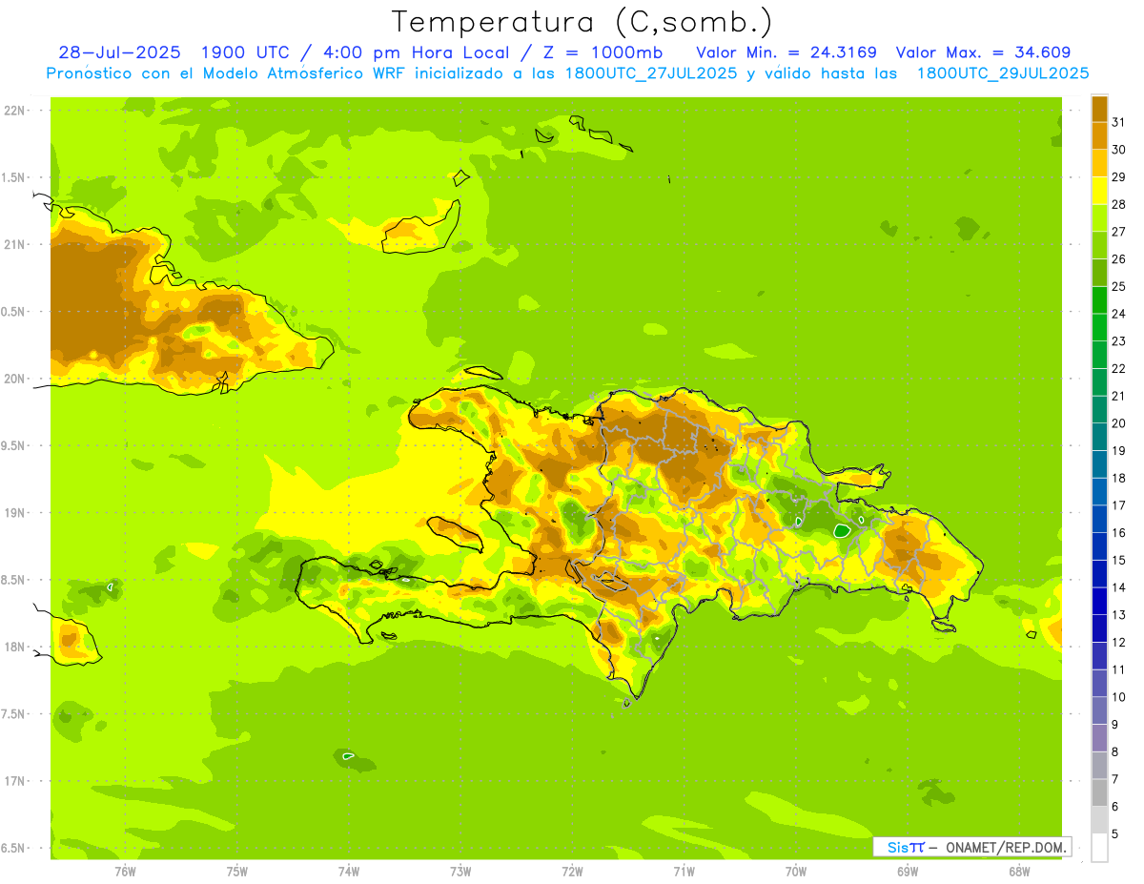
Task: Select the blue legend swatch between 17 and 18
Action: pos(1099,492)
